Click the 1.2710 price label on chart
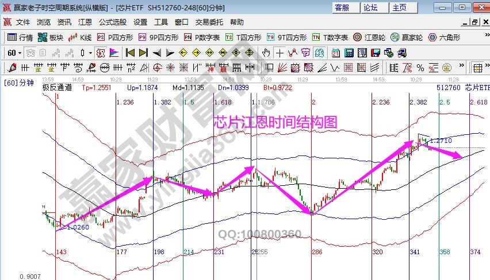This screenshot has height=280, width=490. (x=441, y=140)
